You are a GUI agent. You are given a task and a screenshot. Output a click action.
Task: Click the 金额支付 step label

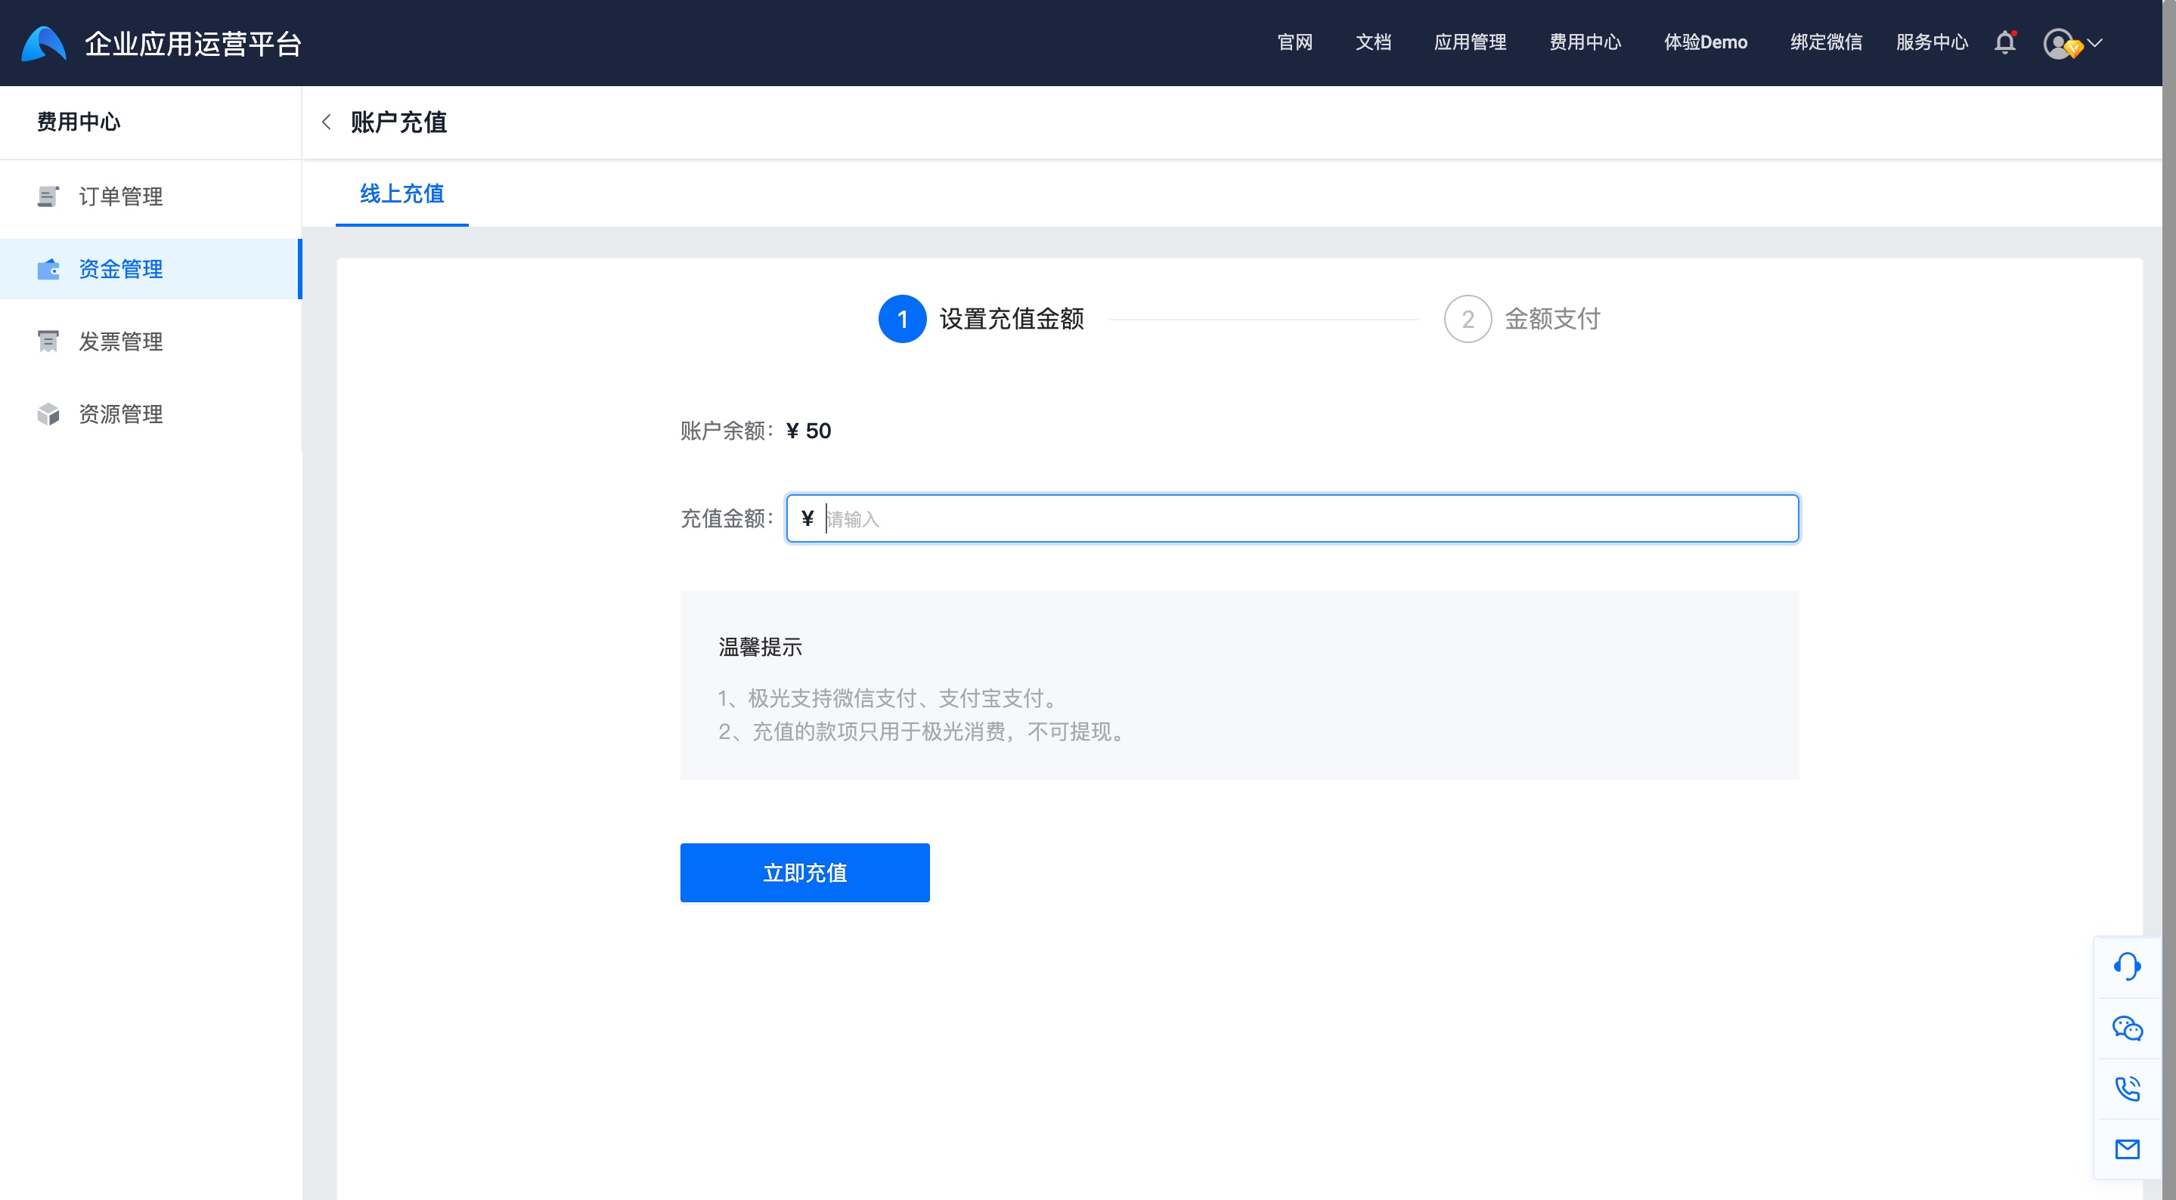(x=1552, y=319)
